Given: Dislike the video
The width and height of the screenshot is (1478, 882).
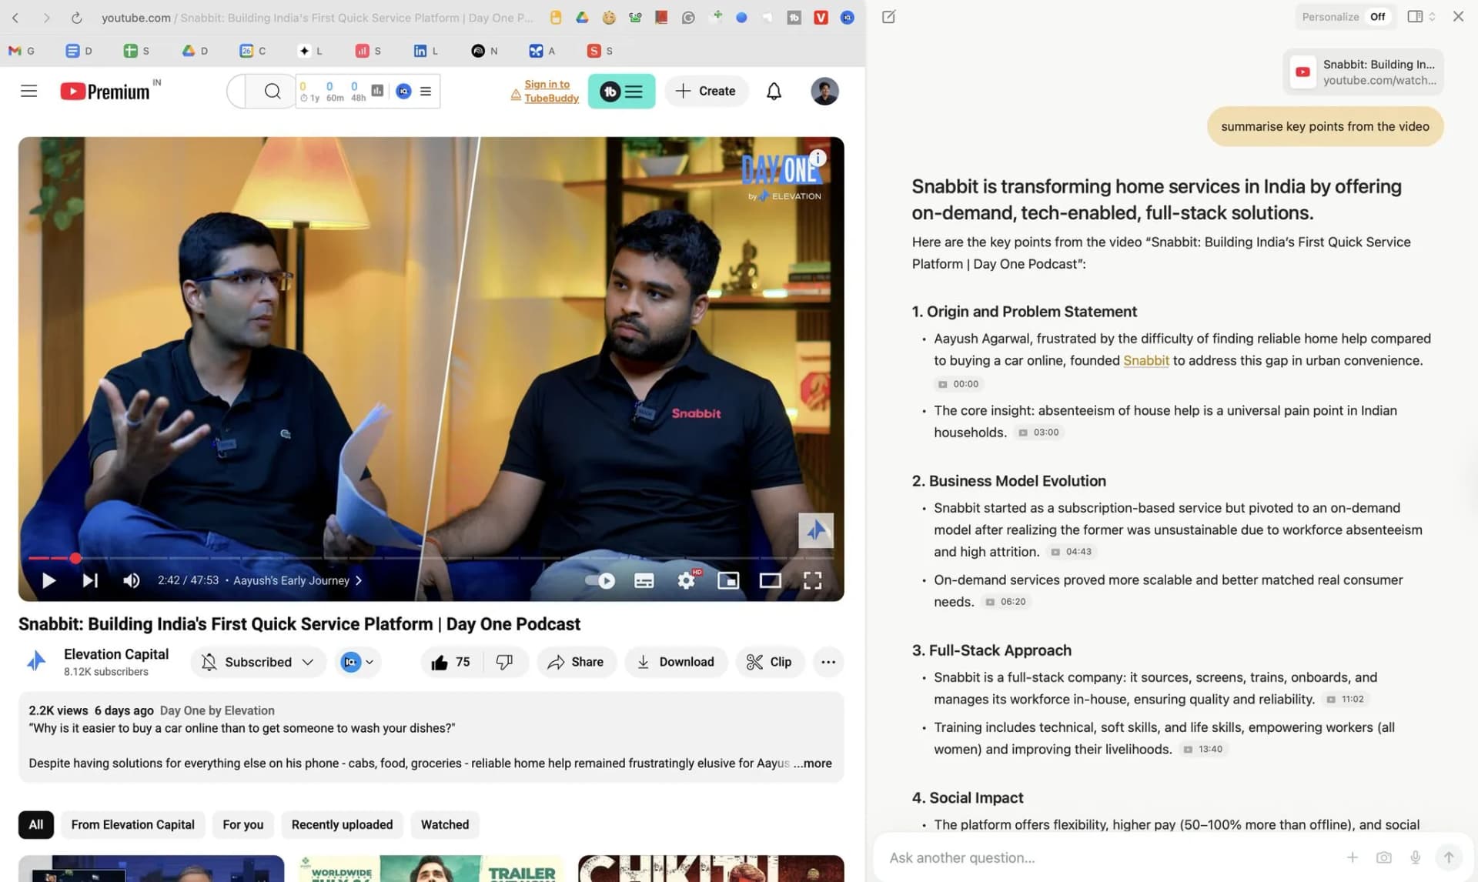Looking at the screenshot, I should (x=504, y=662).
